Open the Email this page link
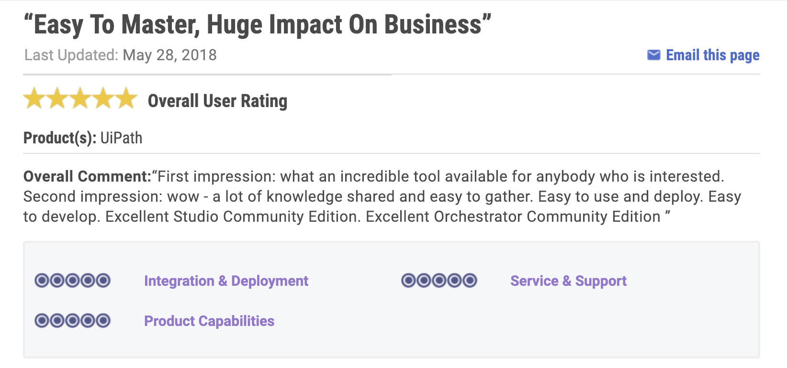This screenshot has width=787, height=368. click(712, 55)
